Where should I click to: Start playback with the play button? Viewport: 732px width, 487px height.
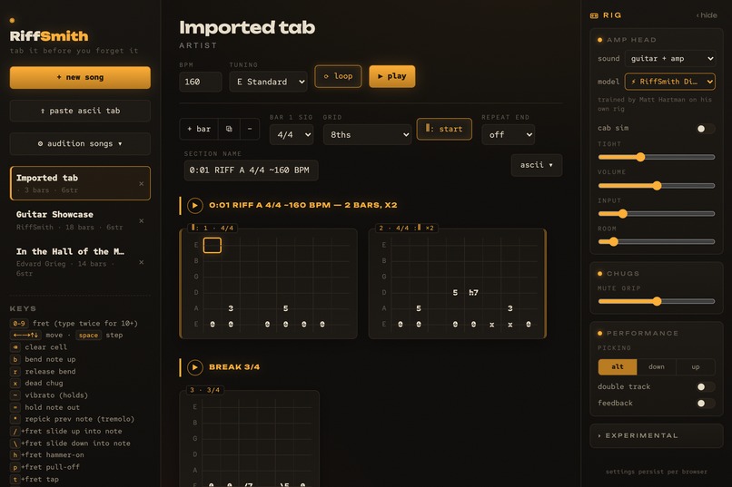point(391,76)
